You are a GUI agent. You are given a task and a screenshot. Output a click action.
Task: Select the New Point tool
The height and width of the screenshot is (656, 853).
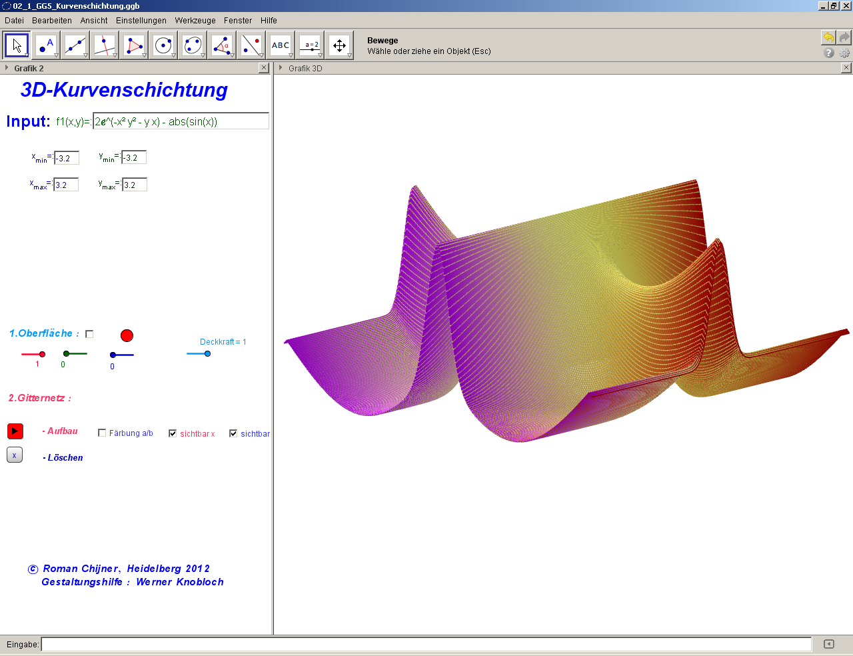[46, 45]
